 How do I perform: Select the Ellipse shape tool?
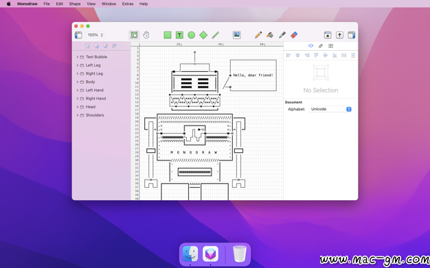[x=192, y=35]
